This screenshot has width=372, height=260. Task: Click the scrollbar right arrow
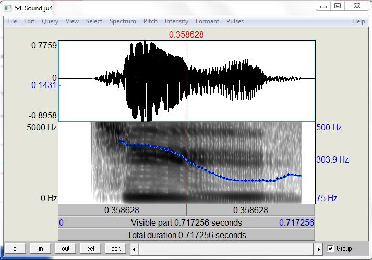319,249
